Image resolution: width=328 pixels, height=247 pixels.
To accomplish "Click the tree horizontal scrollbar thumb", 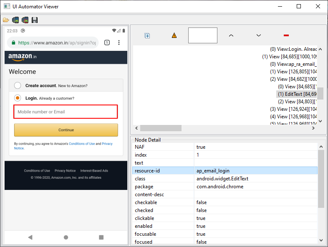I will [x=161, y=128].
